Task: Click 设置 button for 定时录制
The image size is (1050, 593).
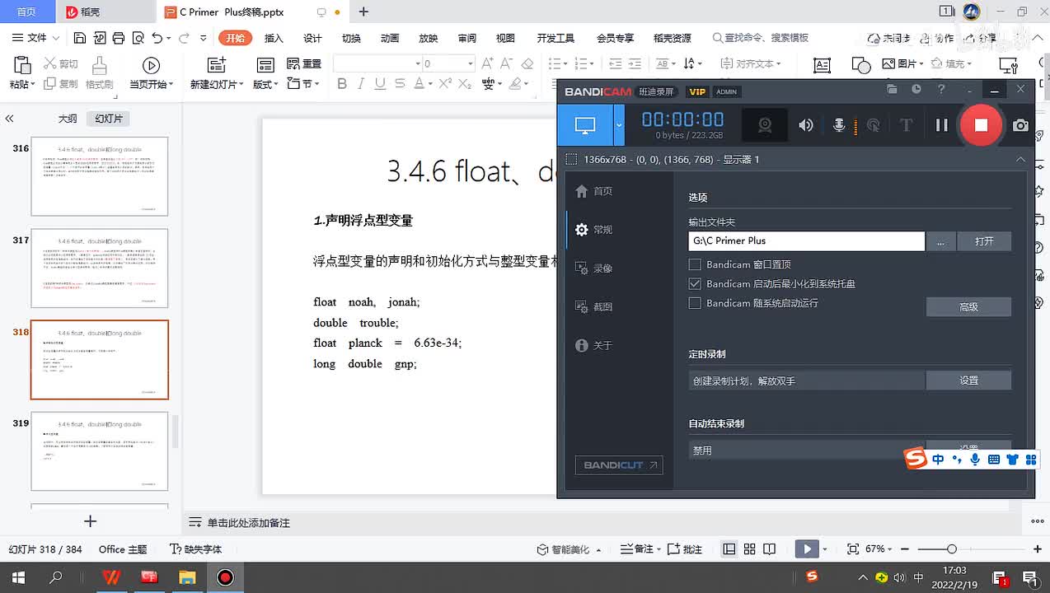Action: 968,381
